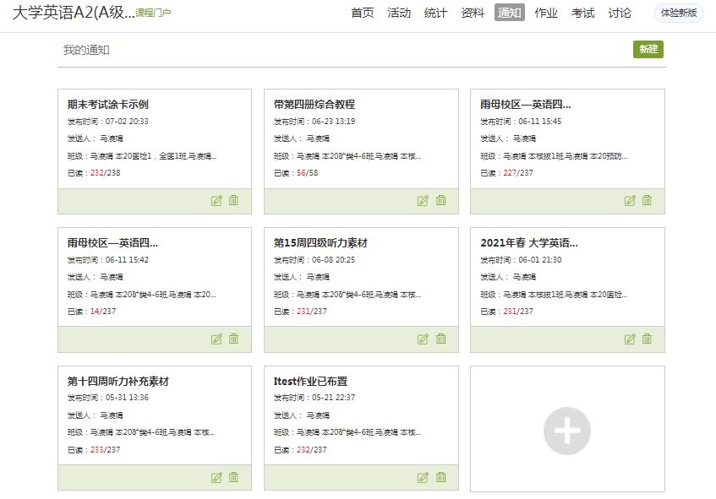Delete the 带第四册综合教程 notification

coord(440,201)
